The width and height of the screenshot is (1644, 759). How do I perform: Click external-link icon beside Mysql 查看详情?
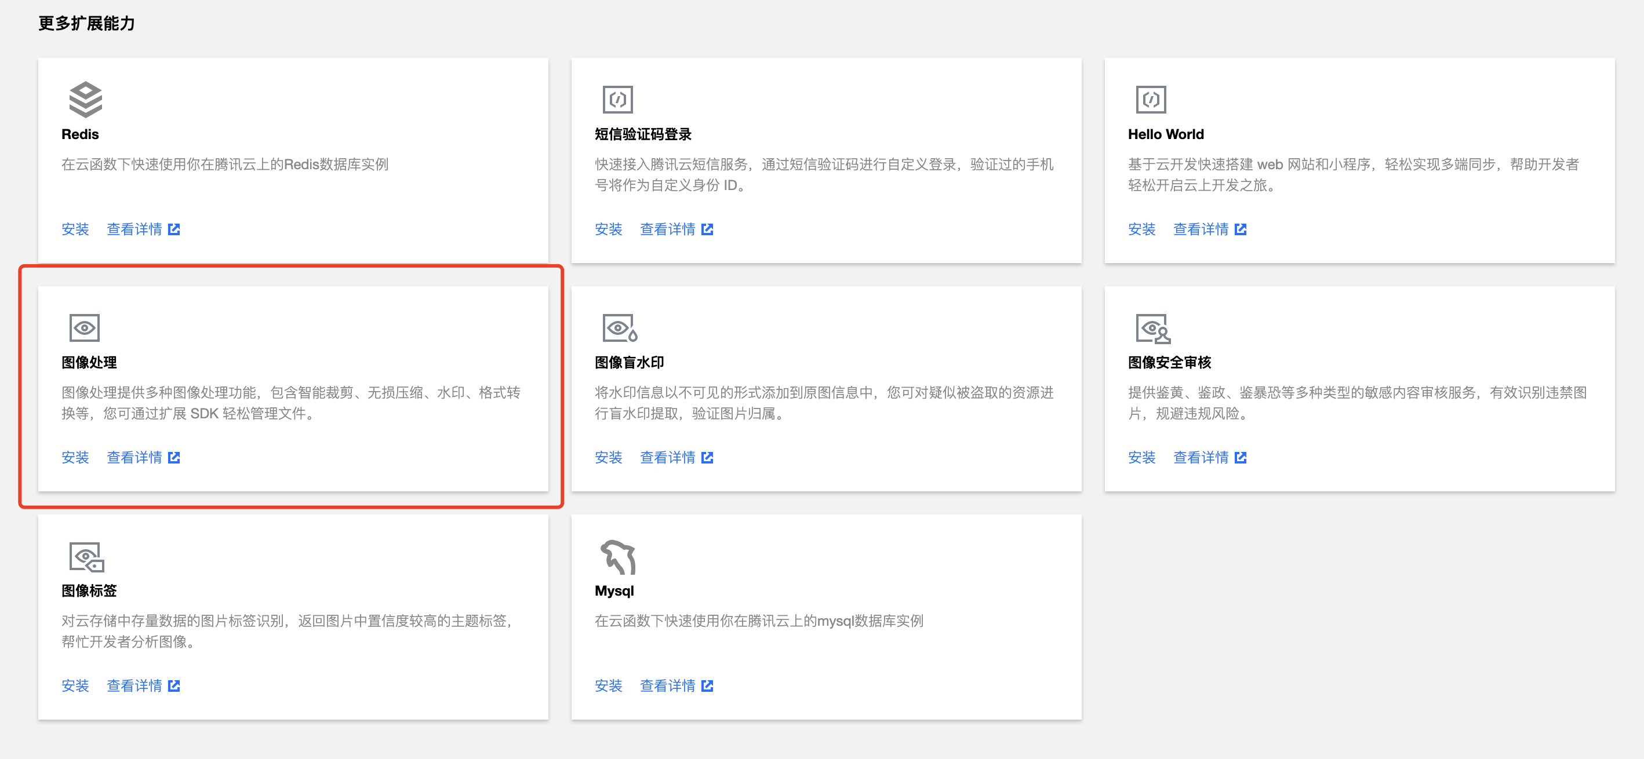click(707, 685)
